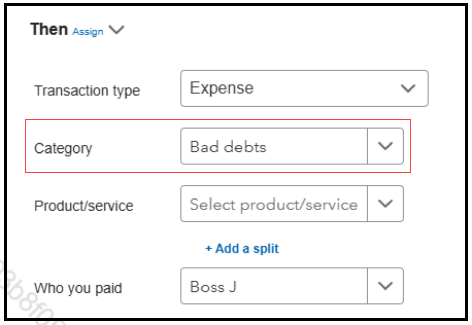The image size is (472, 325).
Task: Expand the chevron next to Assign
Action: [x=116, y=30]
